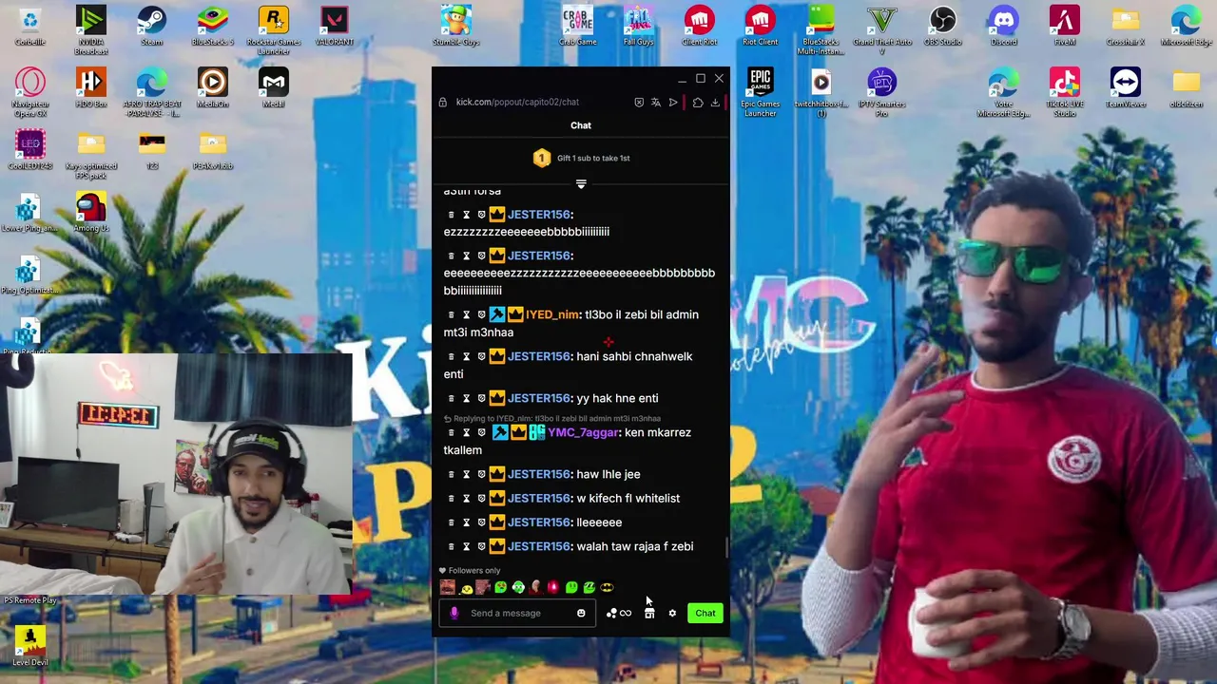Select Grand Theft Auto V shortcut
This screenshot has width=1217, height=684.
click(x=881, y=29)
